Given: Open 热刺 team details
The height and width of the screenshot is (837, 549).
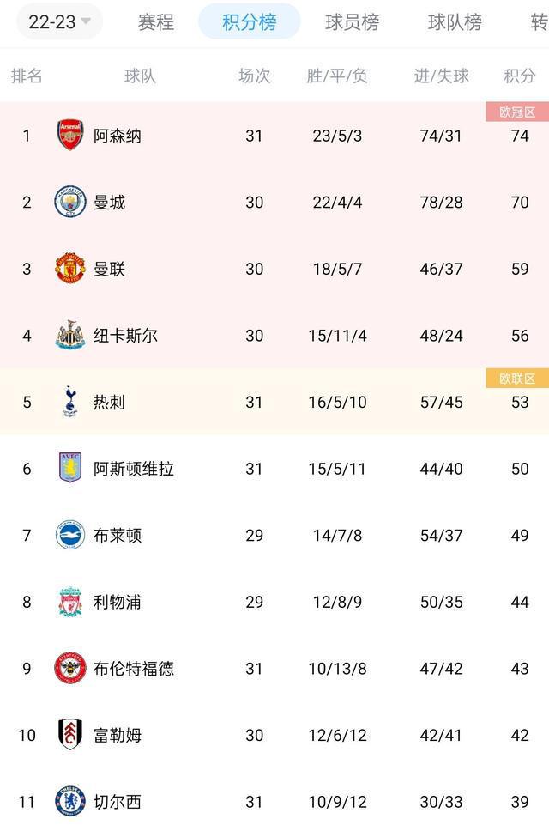Looking at the screenshot, I should tap(106, 402).
